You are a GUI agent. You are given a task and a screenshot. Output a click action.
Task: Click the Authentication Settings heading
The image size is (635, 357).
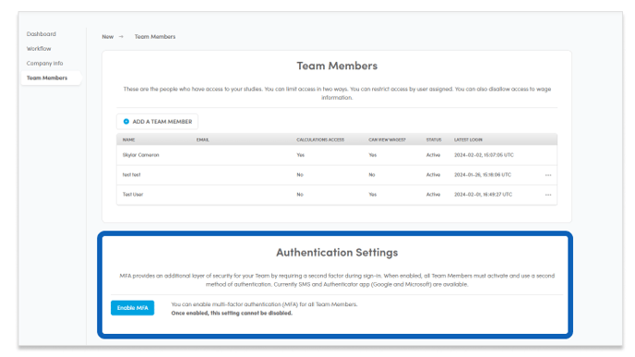tap(337, 253)
